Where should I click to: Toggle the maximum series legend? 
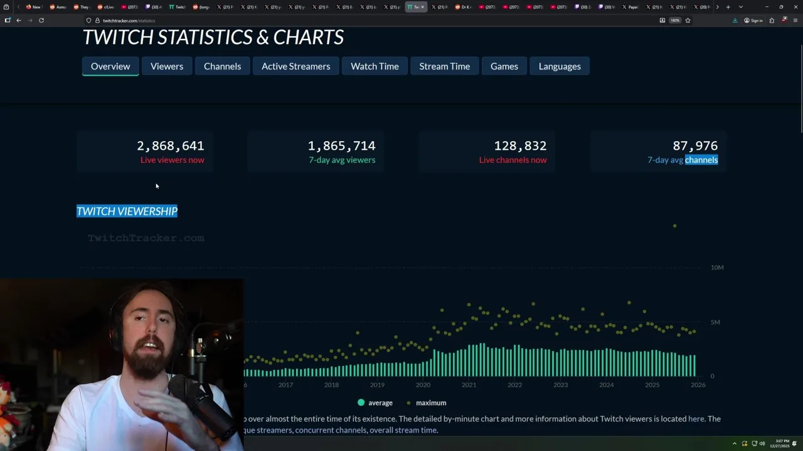427,403
